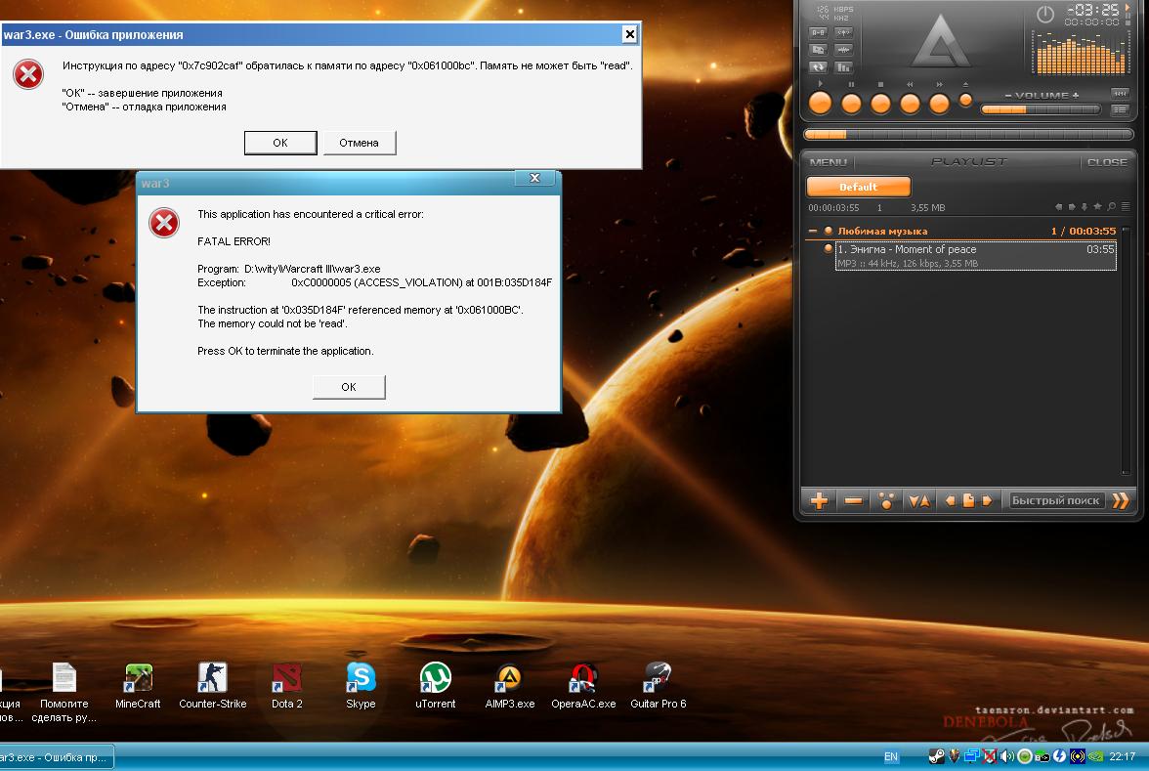The image size is (1149, 771).
Task: Open the playlist miscellaneous dots button
Action: point(886,500)
